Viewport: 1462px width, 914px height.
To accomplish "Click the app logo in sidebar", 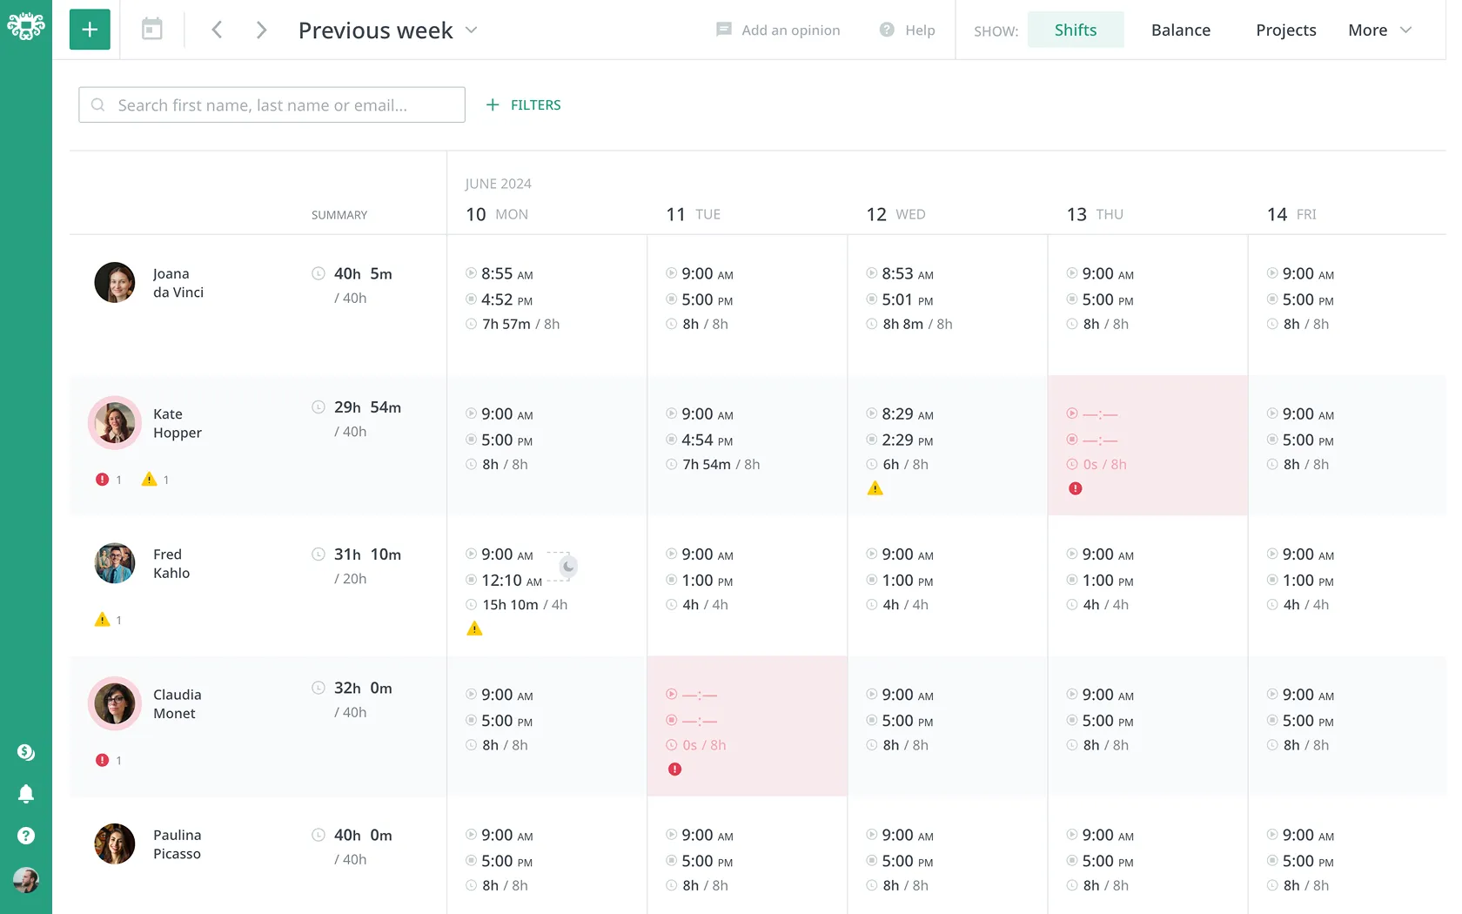I will 26,26.
